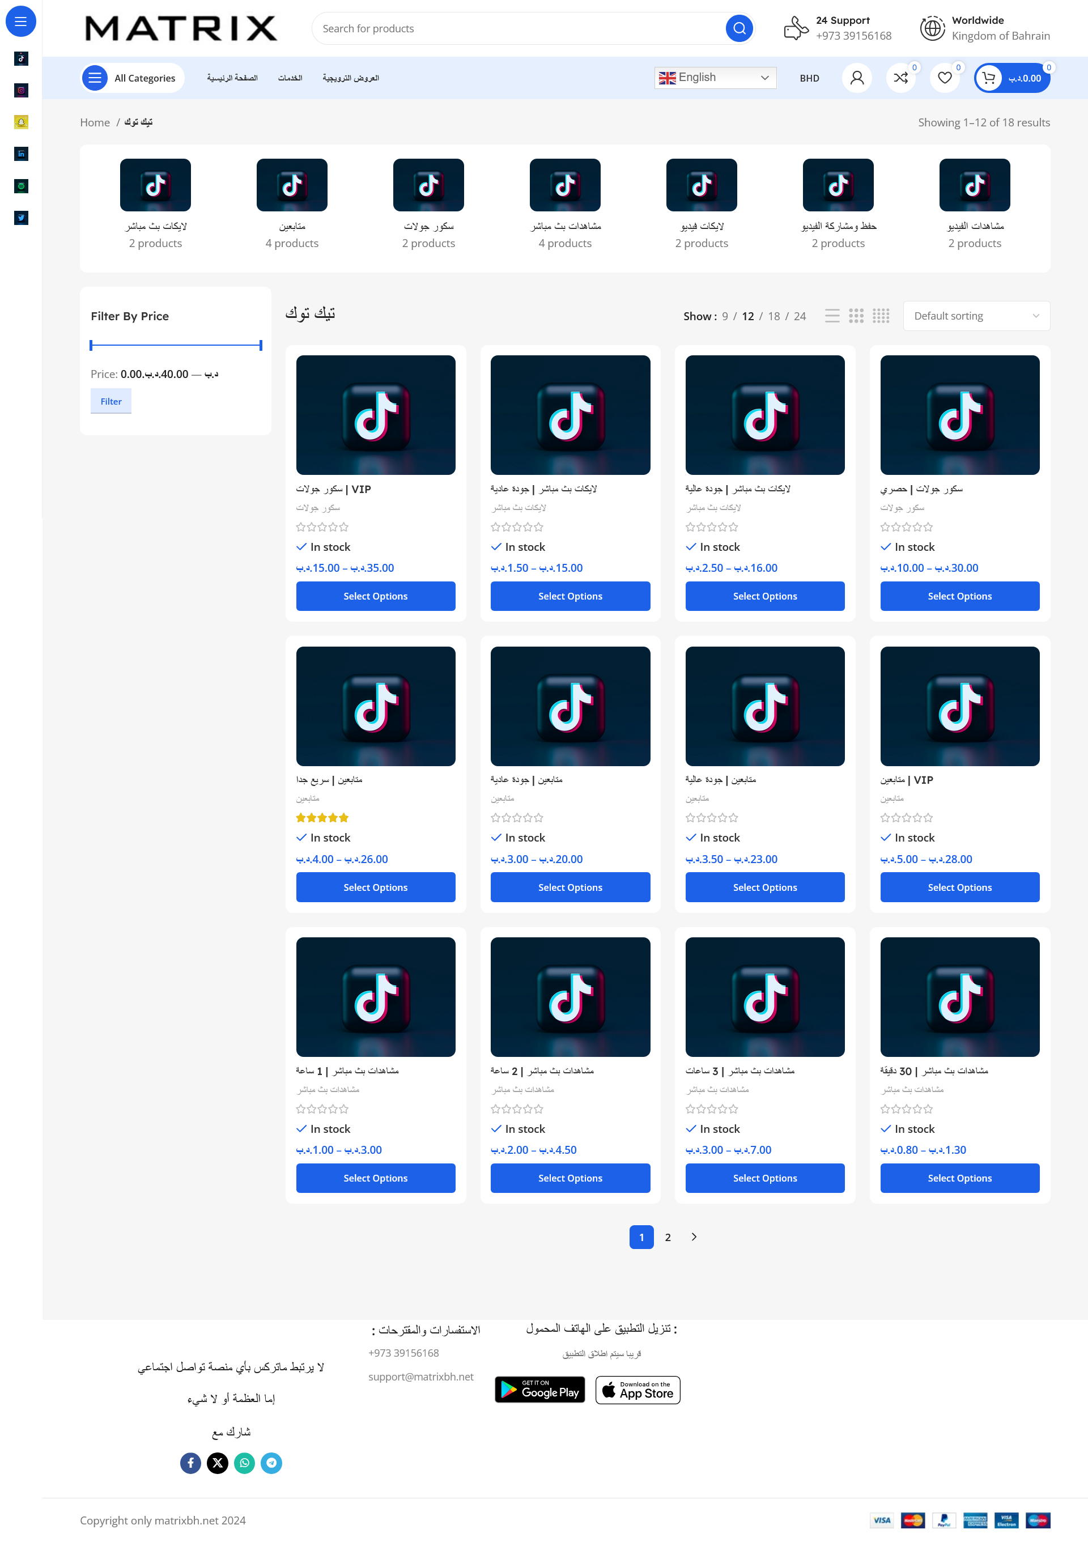Open the user account icon
Image resolution: width=1088 pixels, height=1542 pixels.
[856, 78]
